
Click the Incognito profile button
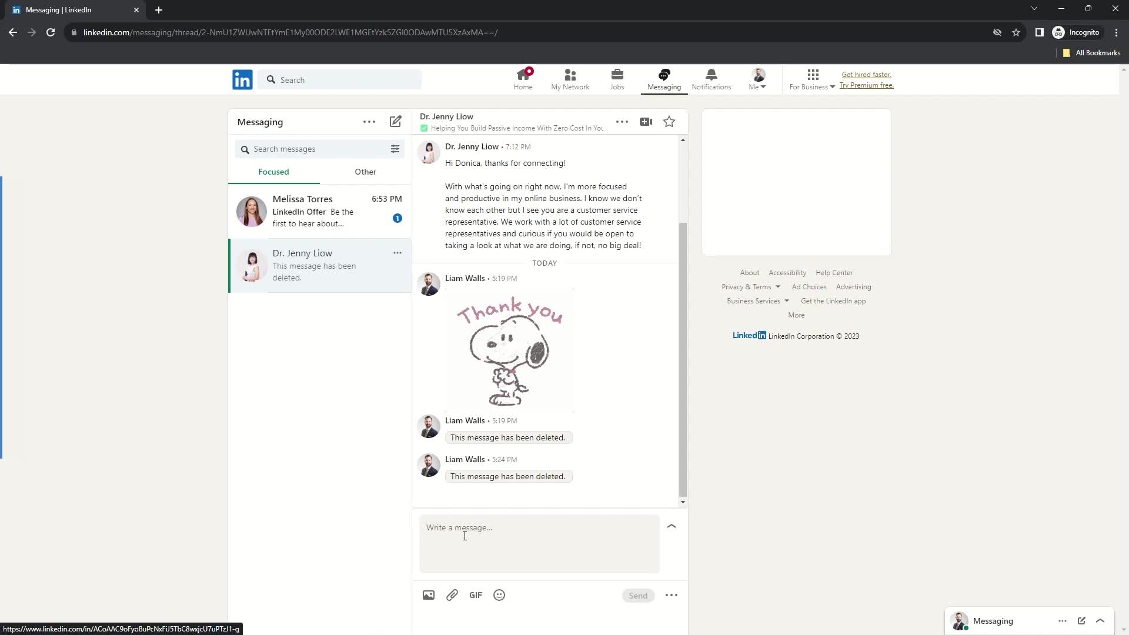1076,32
